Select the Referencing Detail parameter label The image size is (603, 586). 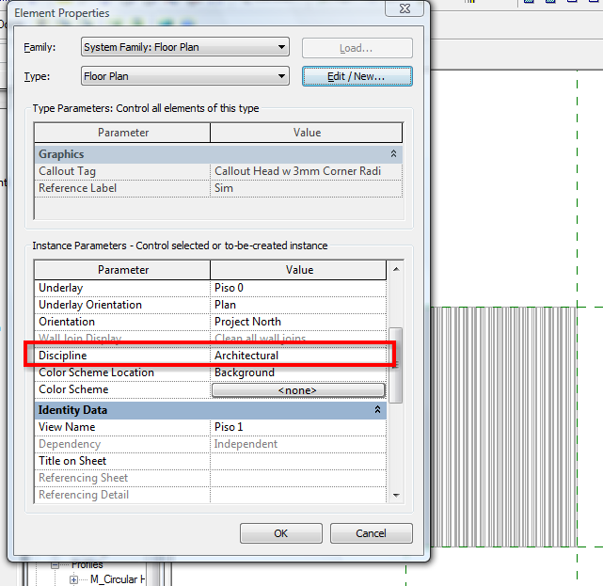84,495
